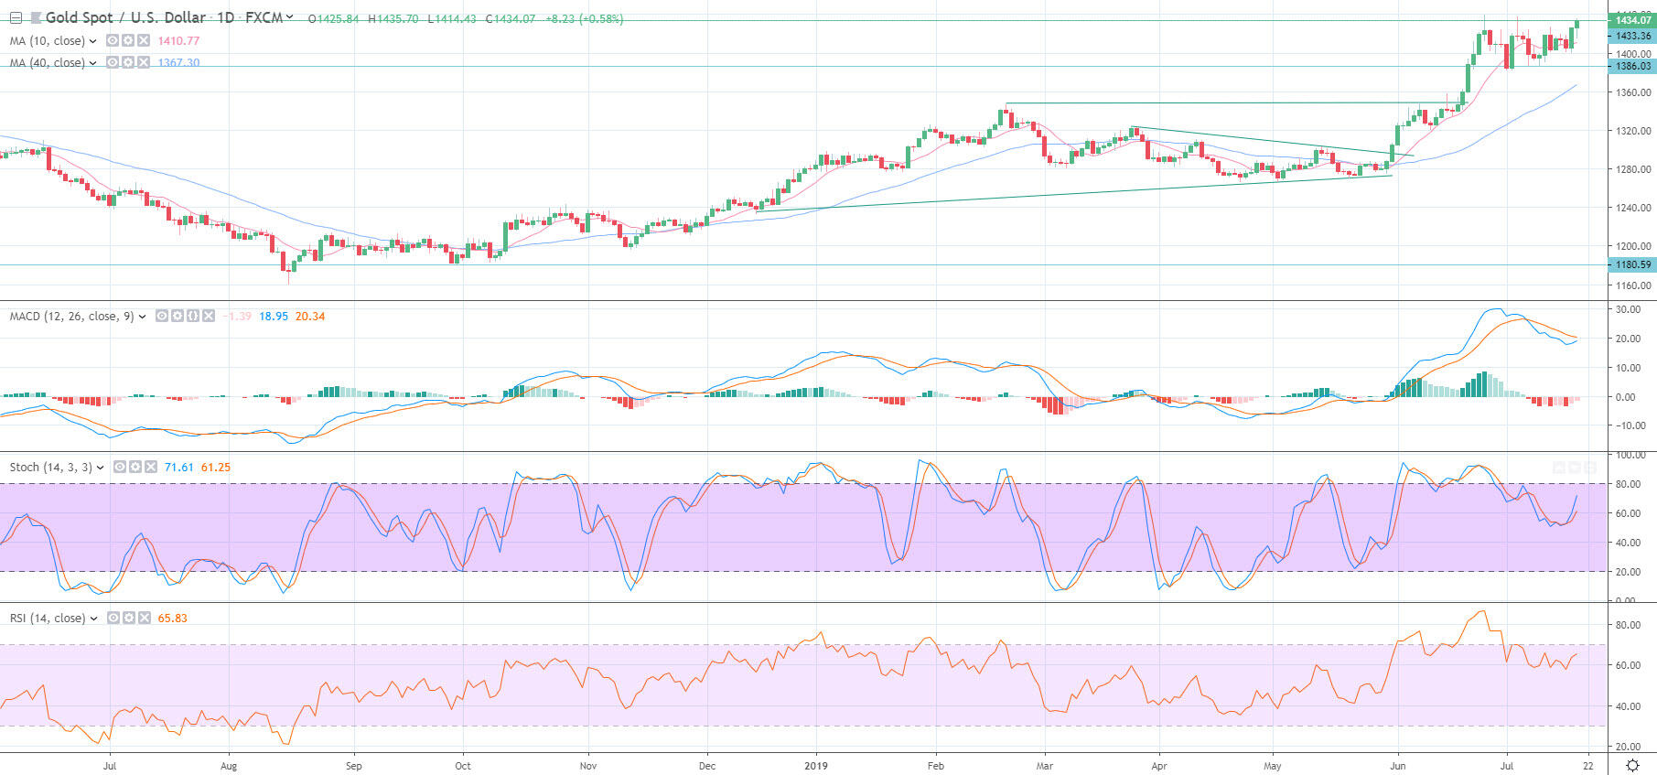Image resolution: width=1657 pixels, height=775 pixels.
Task: Open Stoch indicator settings gear
Action: pyautogui.click(x=134, y=468)
